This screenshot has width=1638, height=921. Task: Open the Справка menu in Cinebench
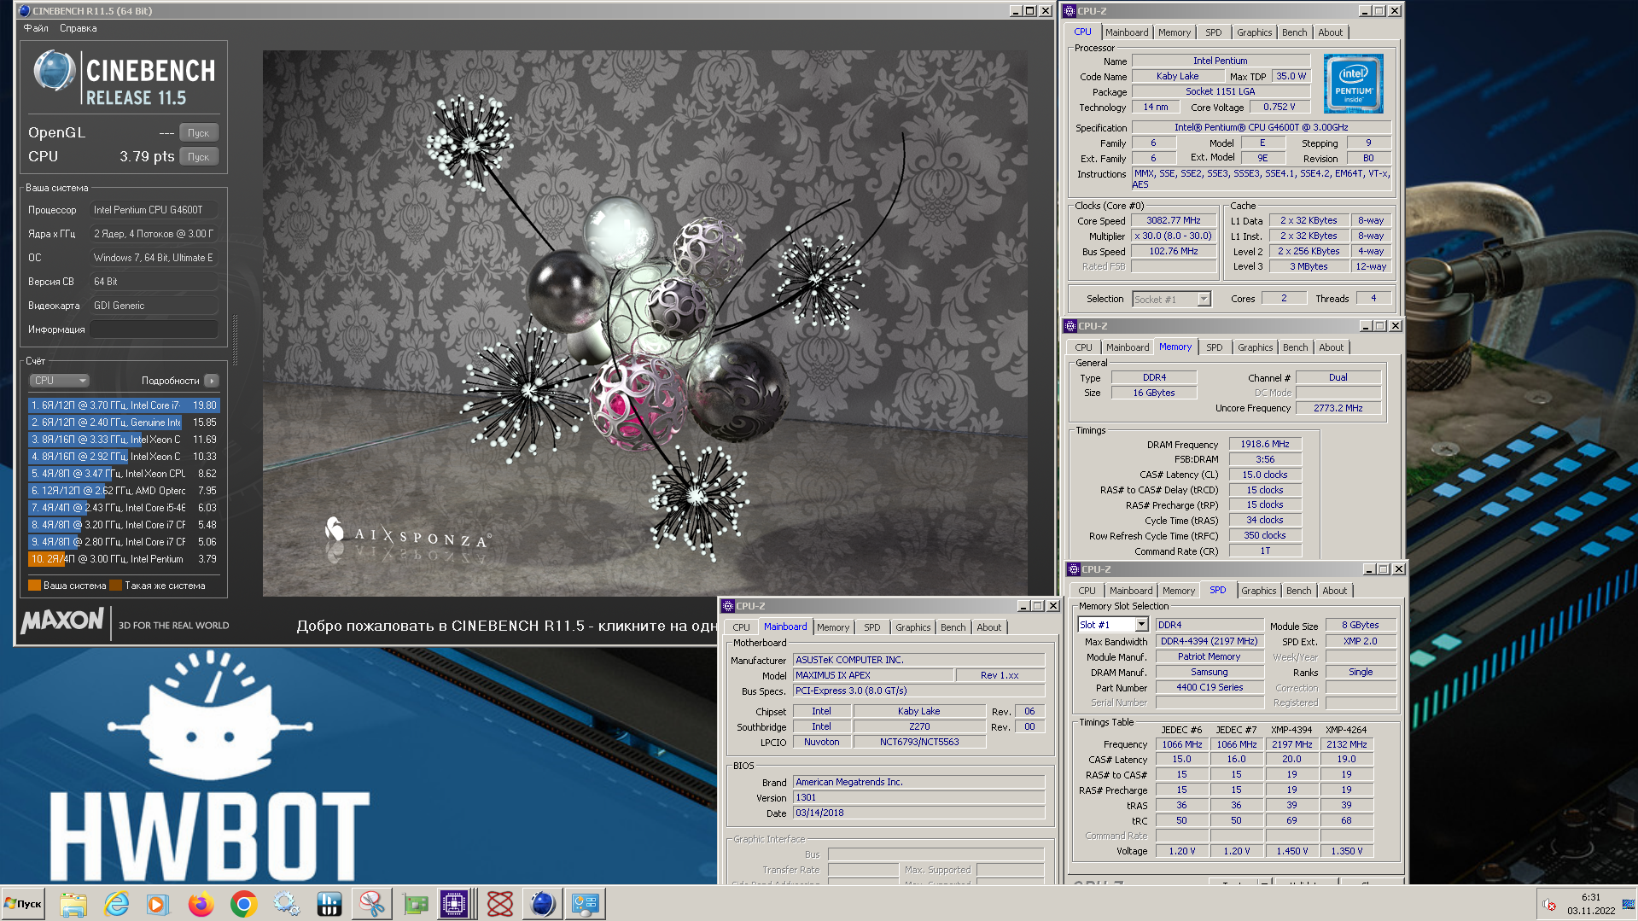pyautogui.click(x=79, y=28)
